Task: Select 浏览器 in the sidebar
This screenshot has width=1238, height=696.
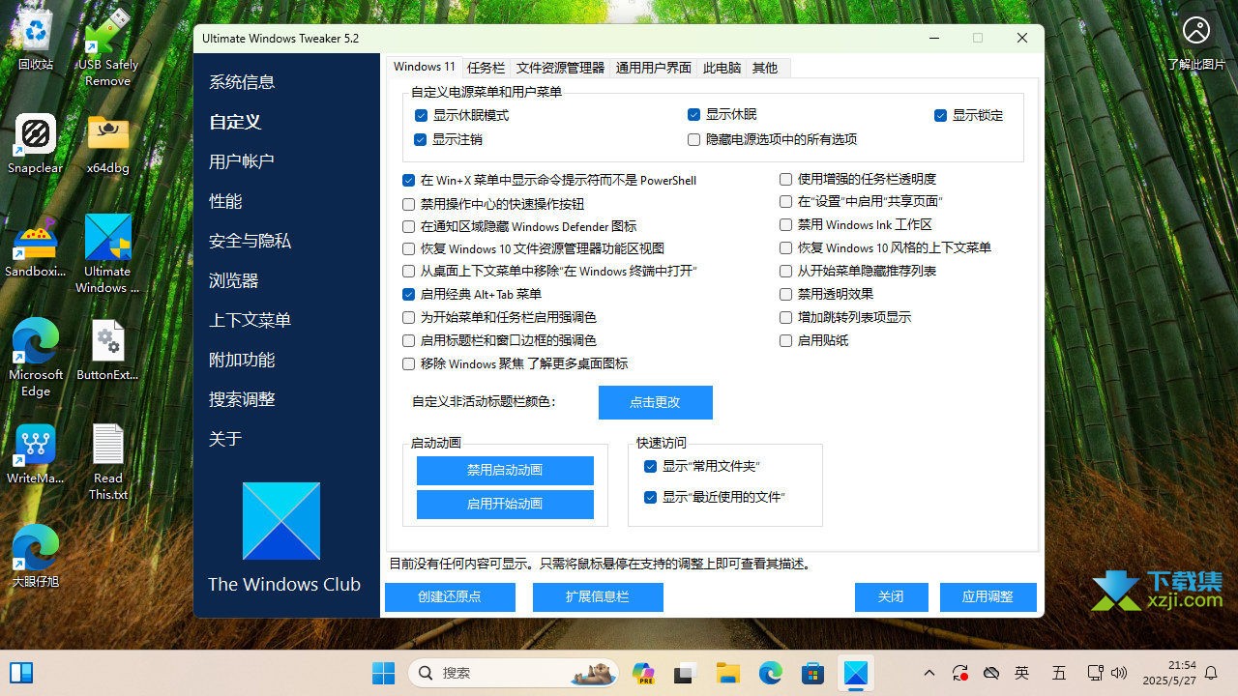Action: [x=233, y=280]
